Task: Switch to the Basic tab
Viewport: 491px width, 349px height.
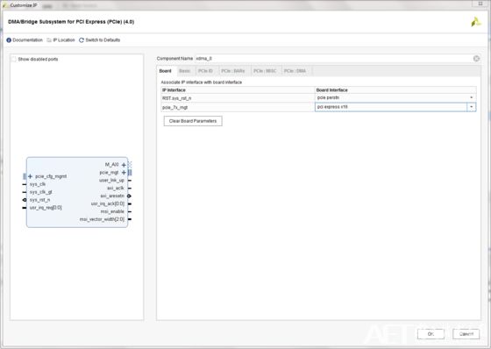Action: (x=185, y=71)
